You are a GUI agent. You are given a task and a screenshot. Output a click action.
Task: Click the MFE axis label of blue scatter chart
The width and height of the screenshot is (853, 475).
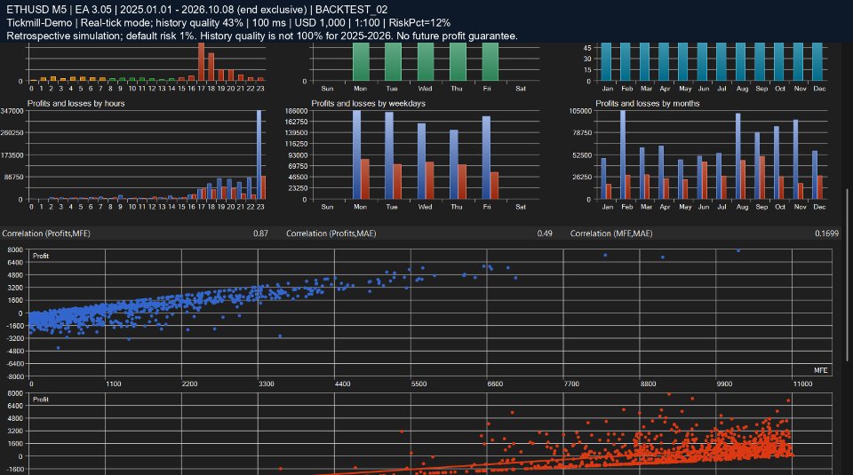(820, 370)
